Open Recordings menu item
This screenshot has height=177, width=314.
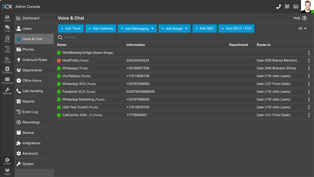point(34,122)
